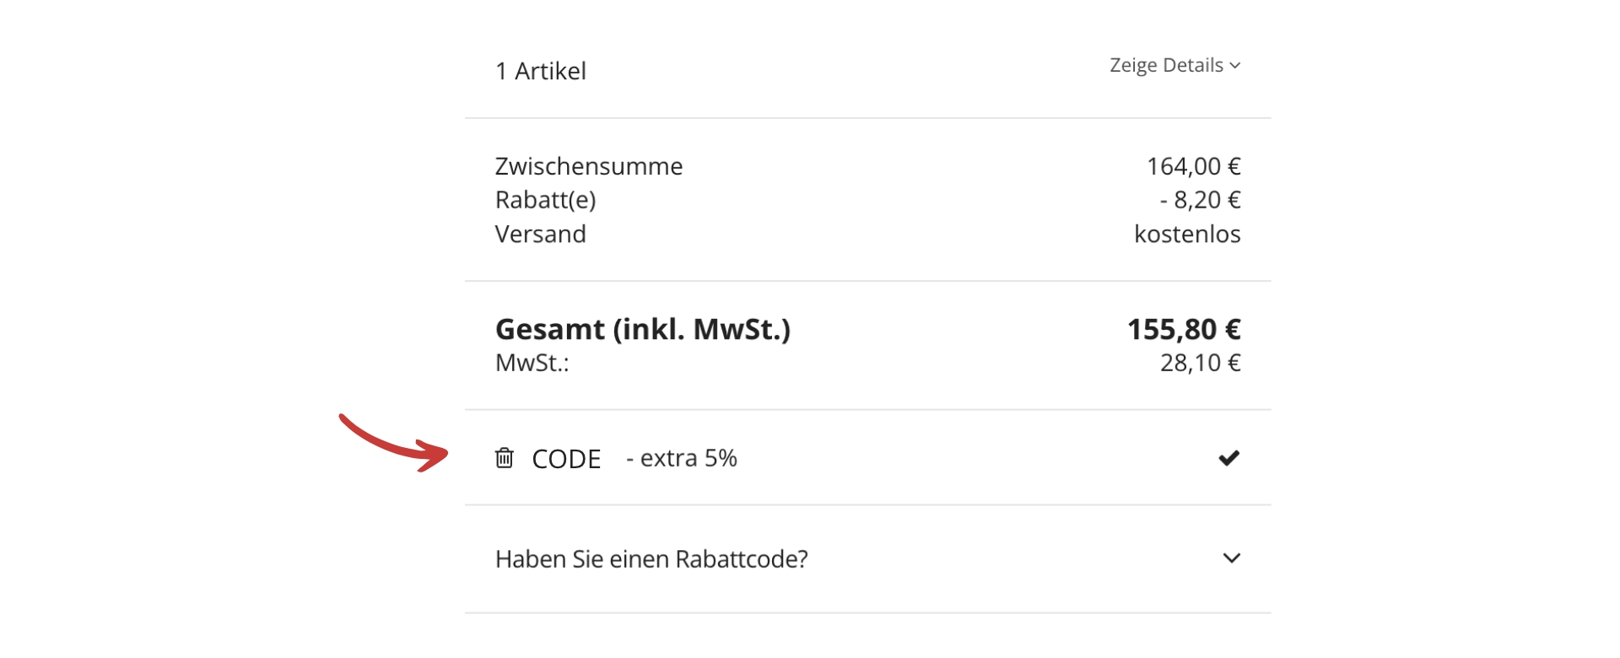Select the 28,10 € tax amount
Viewport: 1620px width, 658px height.
click(x=1200, y=363)
